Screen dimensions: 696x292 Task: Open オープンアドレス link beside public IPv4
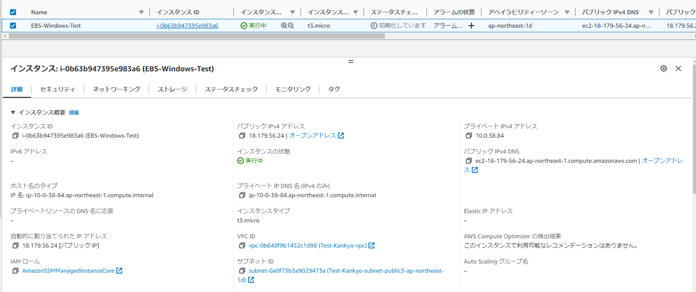click(312, 135)
